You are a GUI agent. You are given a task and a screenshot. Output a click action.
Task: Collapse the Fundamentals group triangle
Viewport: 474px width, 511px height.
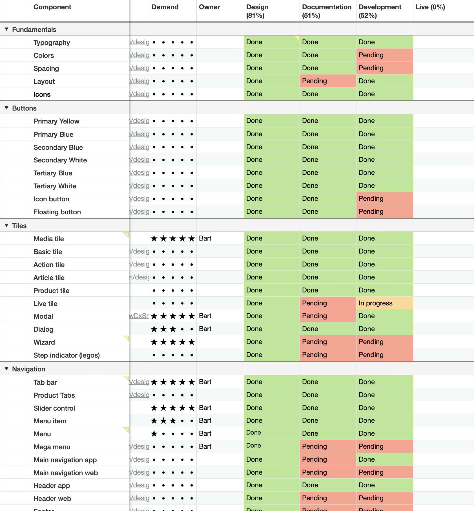(x=6, y=29)
